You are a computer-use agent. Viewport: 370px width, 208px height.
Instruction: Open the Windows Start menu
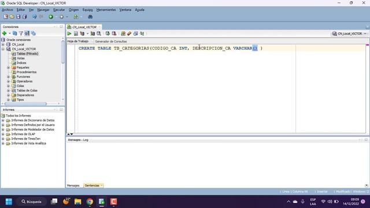(9, 202)
